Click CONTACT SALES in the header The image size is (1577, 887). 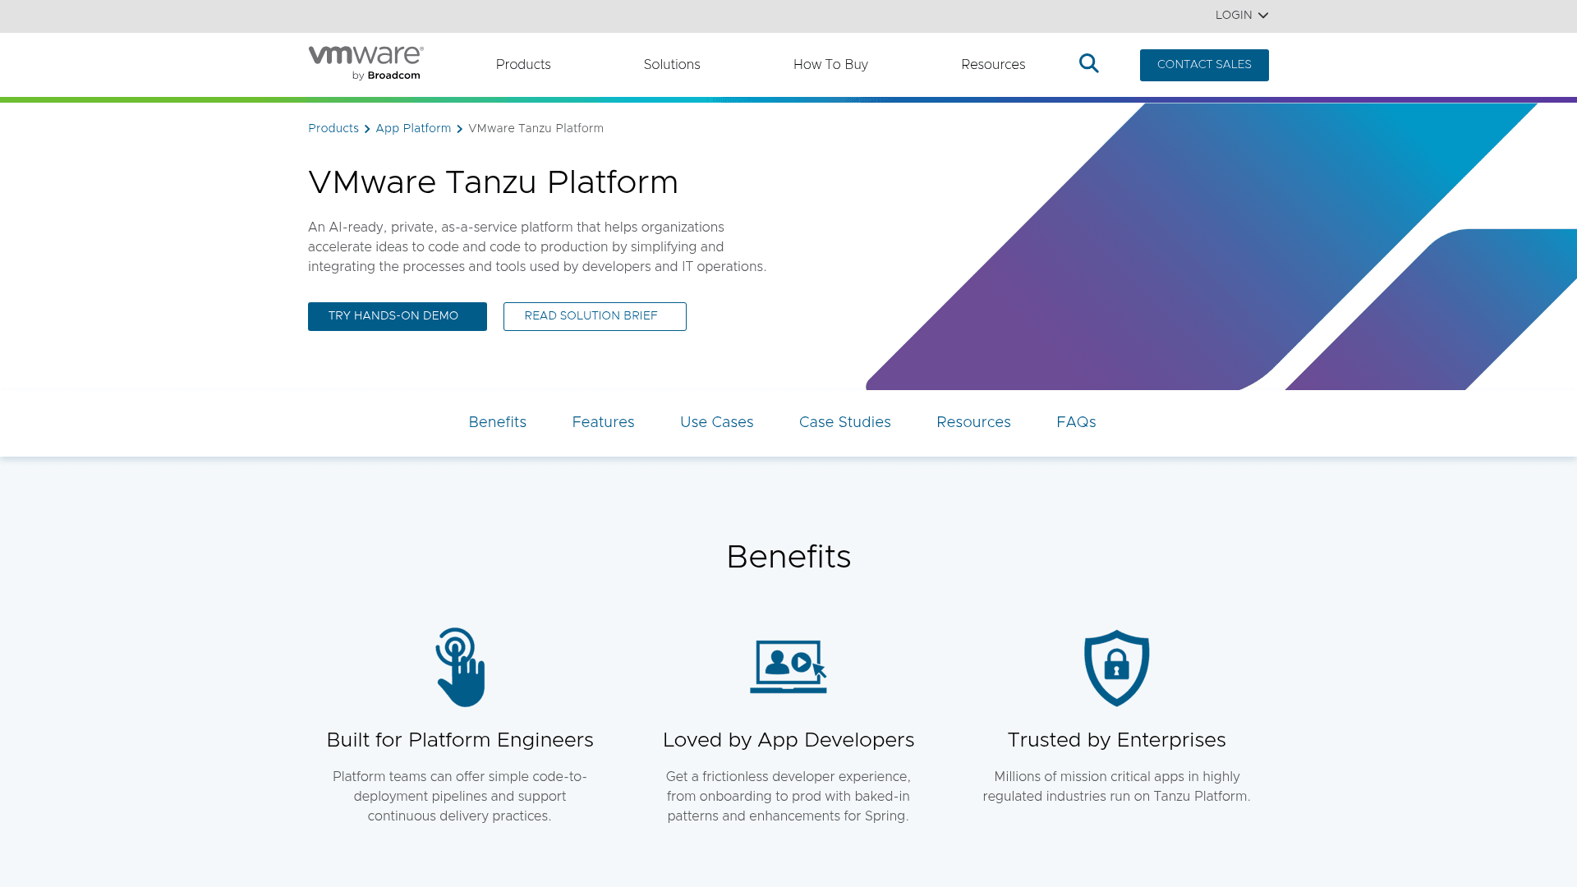click(1204, 65)
